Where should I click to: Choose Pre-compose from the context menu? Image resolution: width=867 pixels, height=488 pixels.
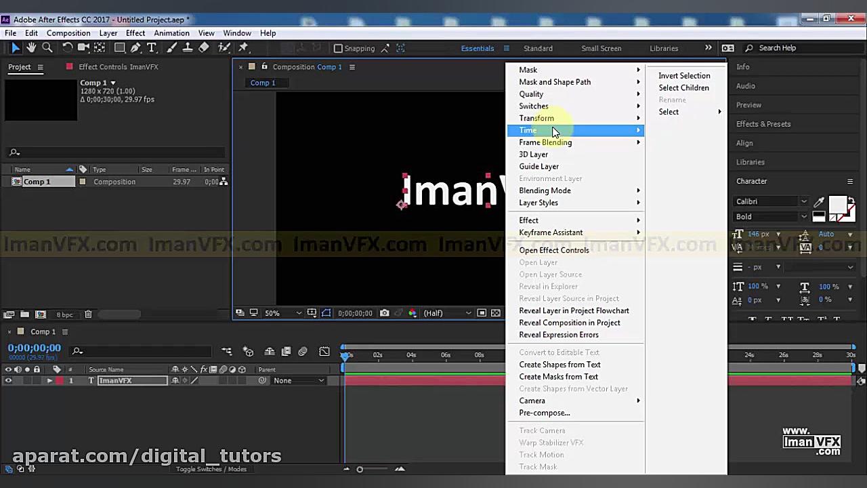pyautogui.click(x=545, y=413)
